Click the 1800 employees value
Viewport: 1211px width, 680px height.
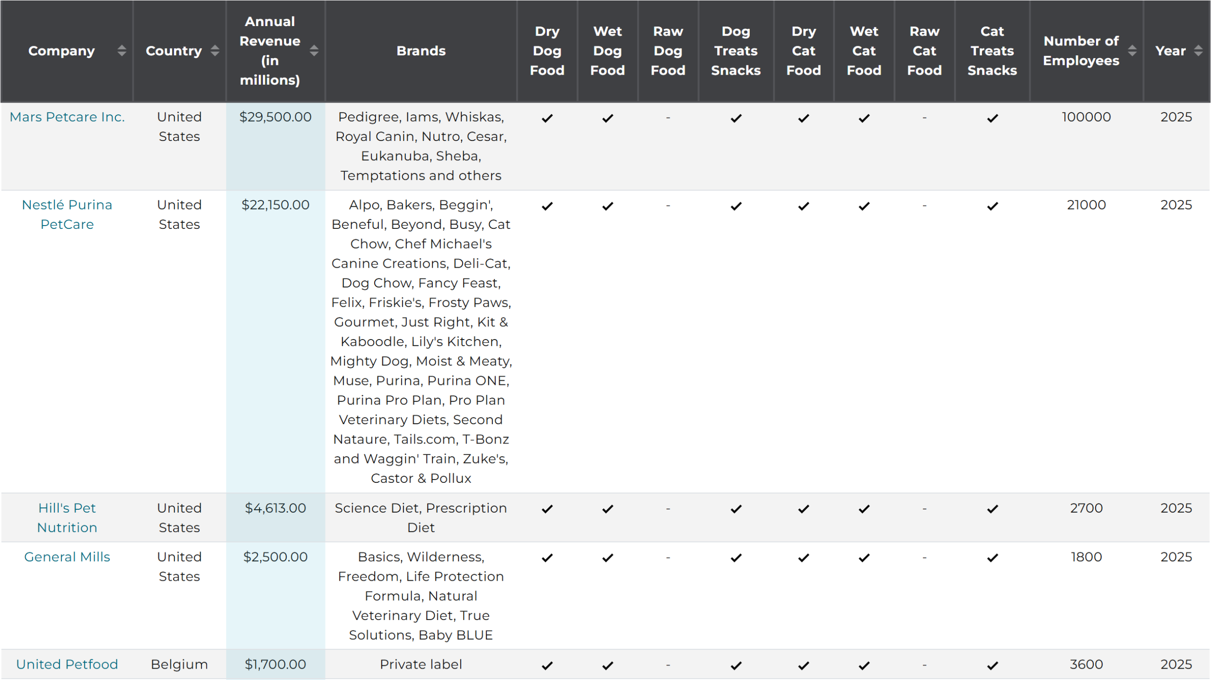pos(1086,557)
